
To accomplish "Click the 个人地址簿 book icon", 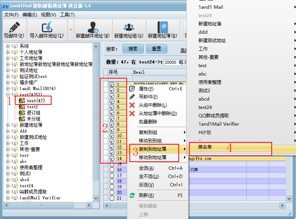I will 15,52.
